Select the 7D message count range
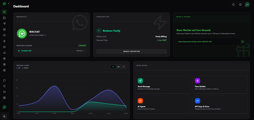The image size is (254, 120). [x=113, y=67]
